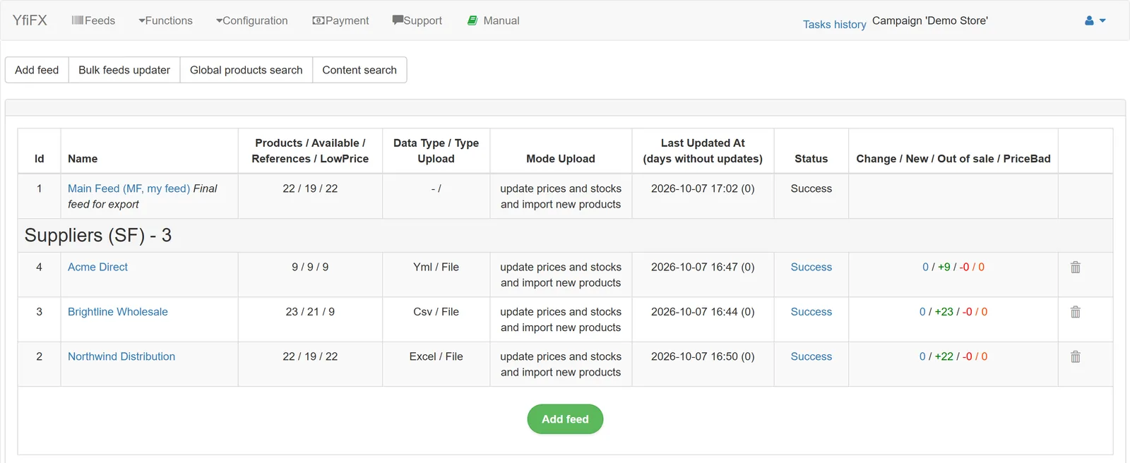This screenshot has width=1130, height=463.
Task: Click the green Add feed button
Action: click(565, 419)
